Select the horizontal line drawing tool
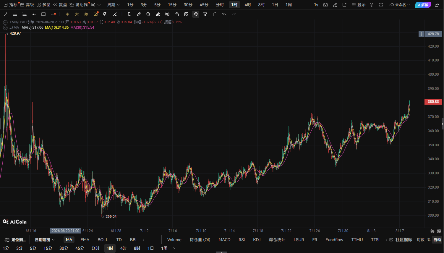Screen dimensions: 444x253 point(34,14)
